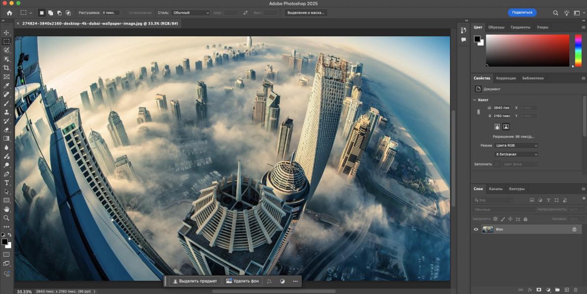
Task: Unlock the Фон layer via lock icon
Action: tap(574, 229)
